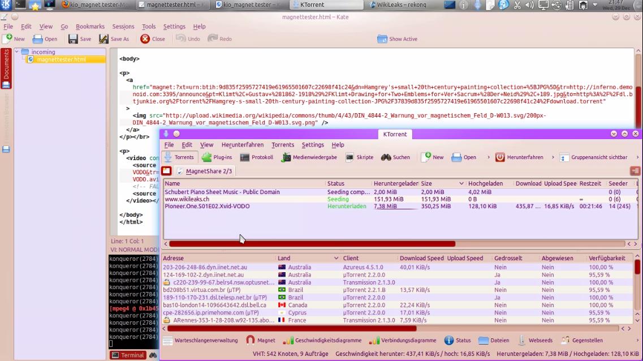Image resolution: width=643 pixels, height=361 pixels.
Task: Open Medienwiedergabe media player in KTorrent
Action: point(309,157)
